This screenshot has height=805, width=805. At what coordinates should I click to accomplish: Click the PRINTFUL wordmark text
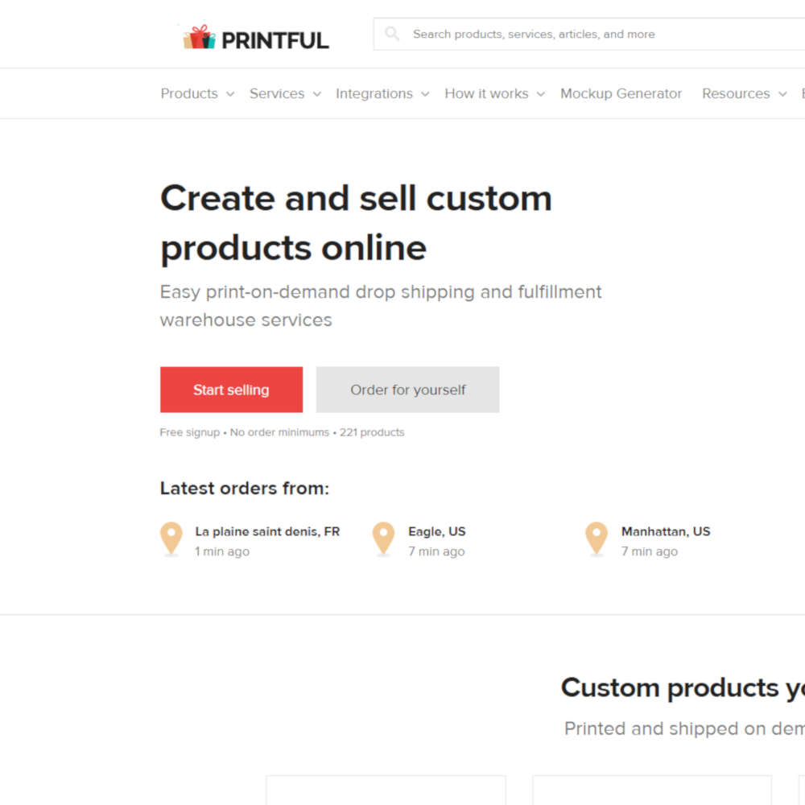(275, 40)
